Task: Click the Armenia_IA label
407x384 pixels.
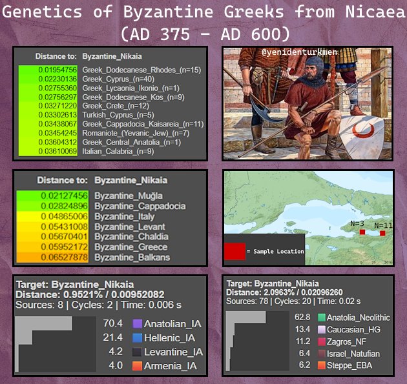Action: [171, 366]
